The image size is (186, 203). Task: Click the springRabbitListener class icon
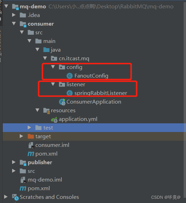(70, 93)
